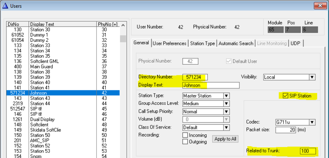Open the Station Type tab
329x158 pixels.
tap(202, 43)
